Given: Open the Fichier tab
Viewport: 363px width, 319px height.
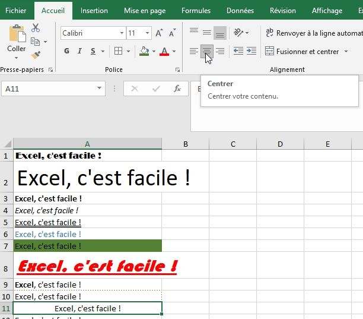Looking at the screenshot, I should [16, 11].
